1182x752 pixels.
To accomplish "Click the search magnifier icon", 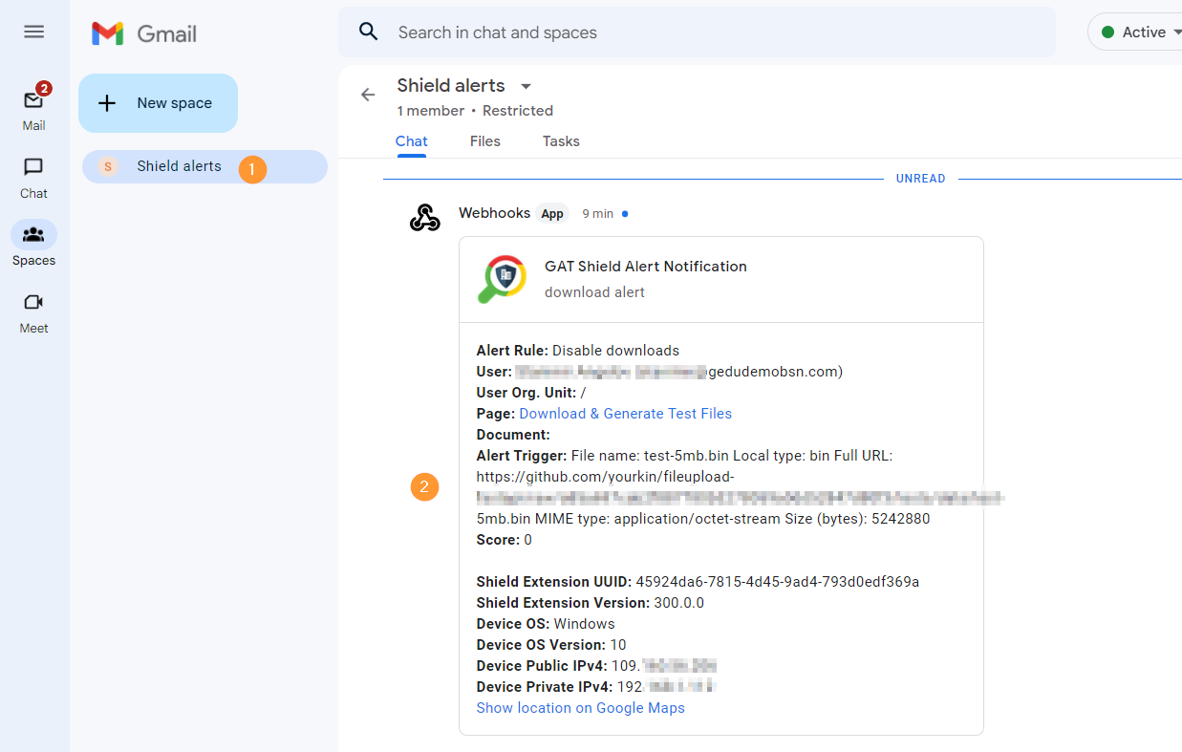I will 369,32.
